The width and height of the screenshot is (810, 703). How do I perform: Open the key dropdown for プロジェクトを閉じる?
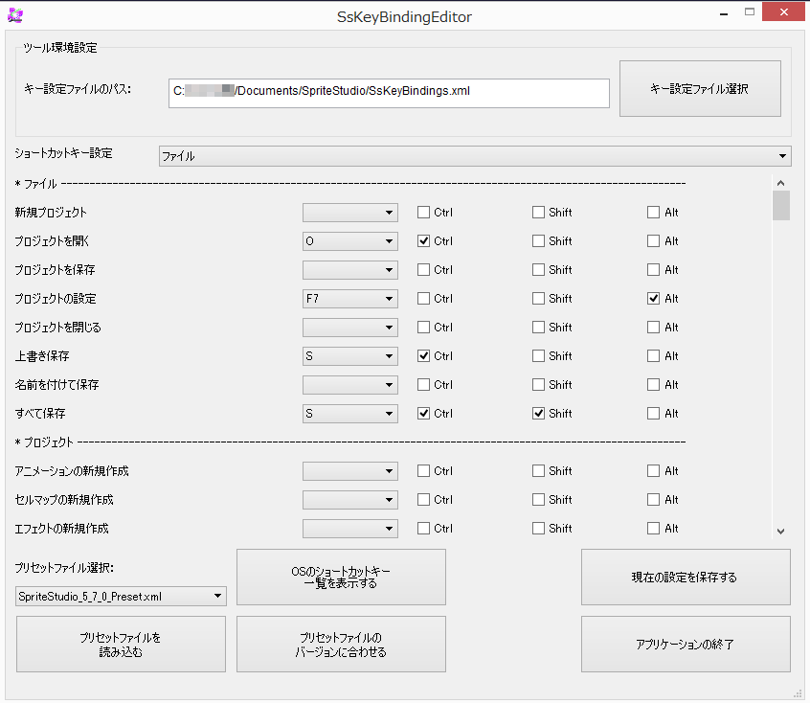click(350, 328)
